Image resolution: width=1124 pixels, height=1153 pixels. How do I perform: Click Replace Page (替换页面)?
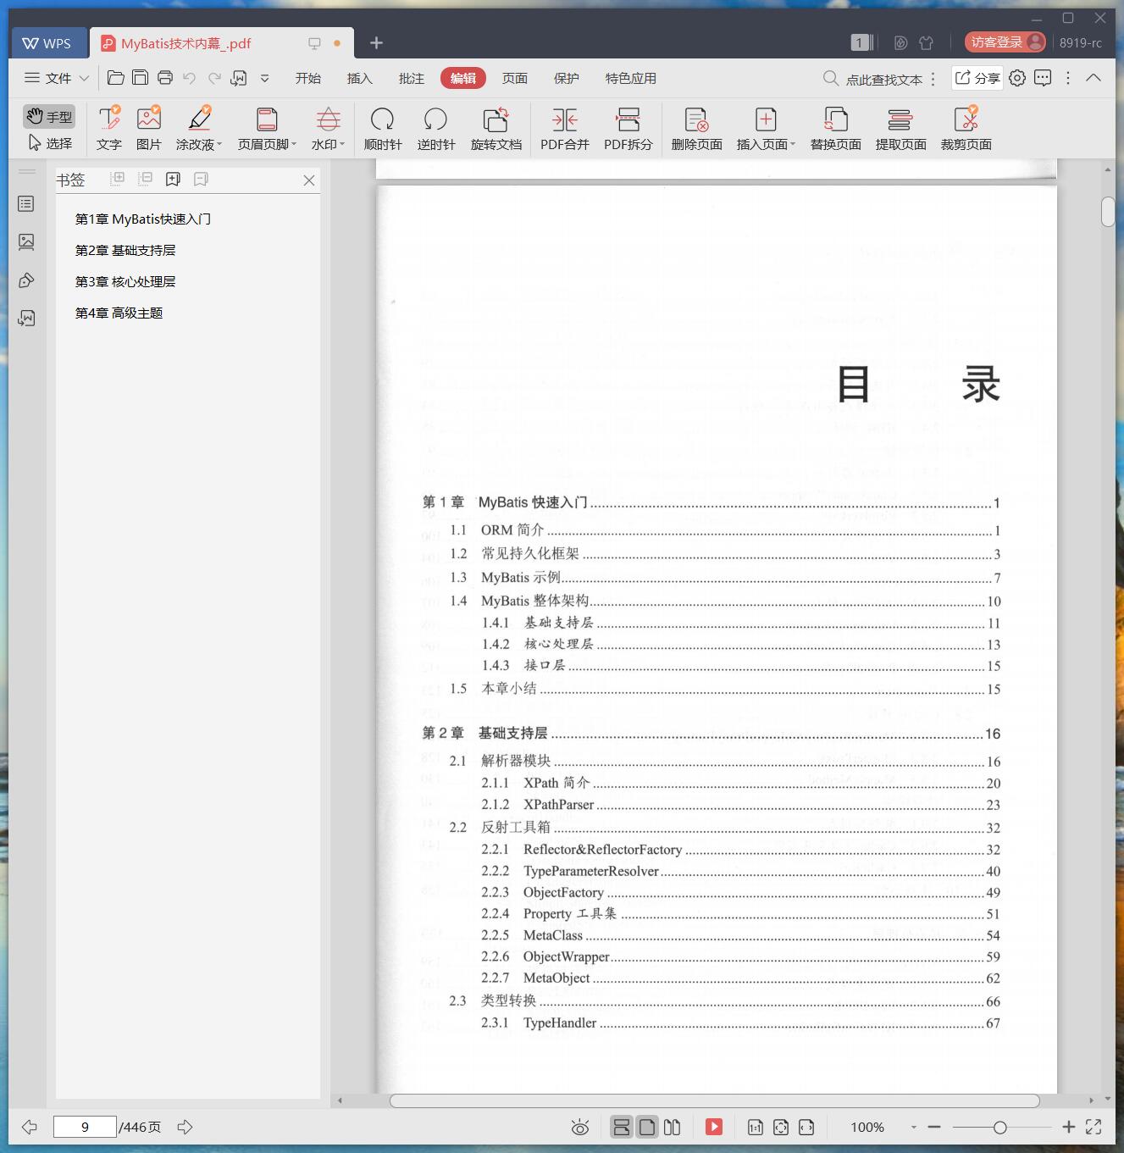coord(835,128)
